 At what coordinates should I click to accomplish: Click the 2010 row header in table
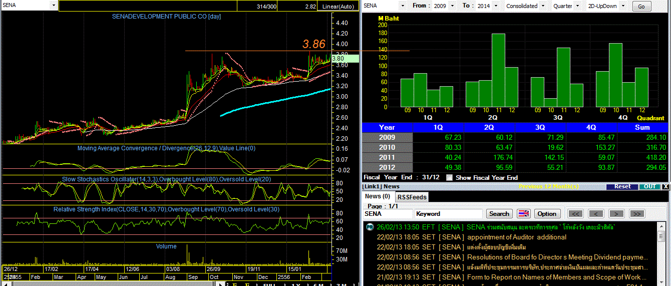point(387,147)
